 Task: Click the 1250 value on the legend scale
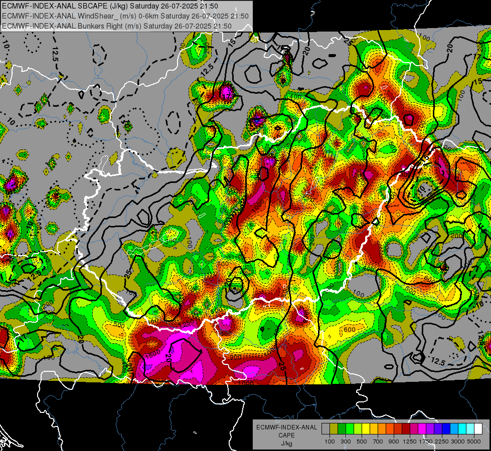point(410,441)
